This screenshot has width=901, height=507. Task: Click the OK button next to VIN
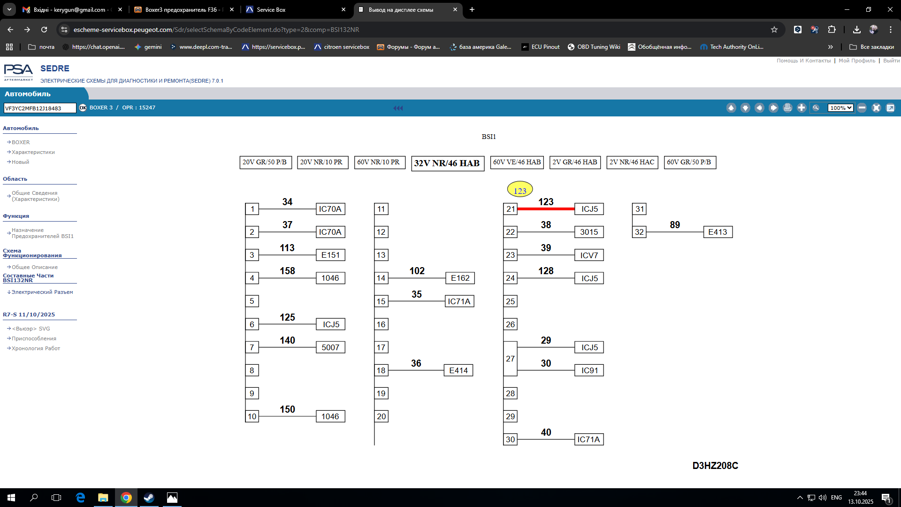[83, 108]
